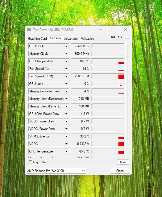The width and height of the screenshot is (162, 197).
Task: Click the TechPowerUp GPU-Z 2.68.0 title text
Action: pos(53,30)
